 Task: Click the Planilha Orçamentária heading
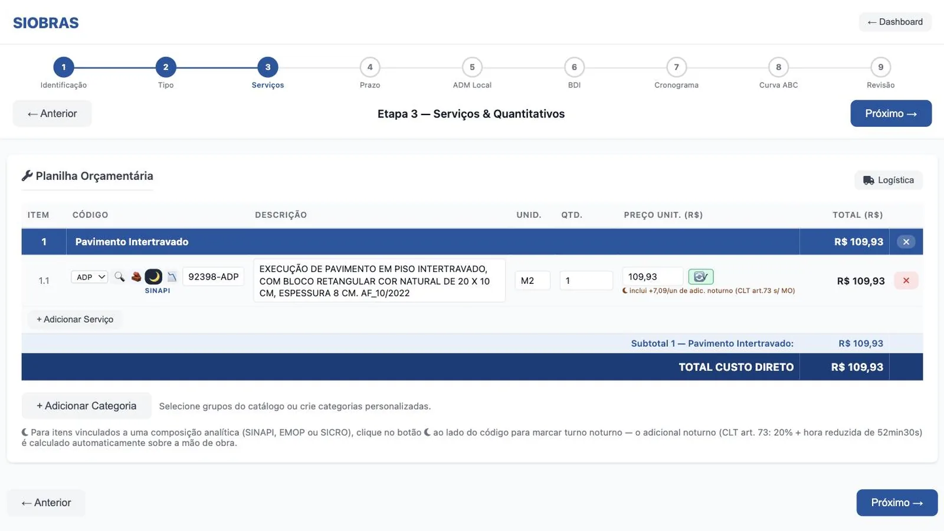coord(87,176)
